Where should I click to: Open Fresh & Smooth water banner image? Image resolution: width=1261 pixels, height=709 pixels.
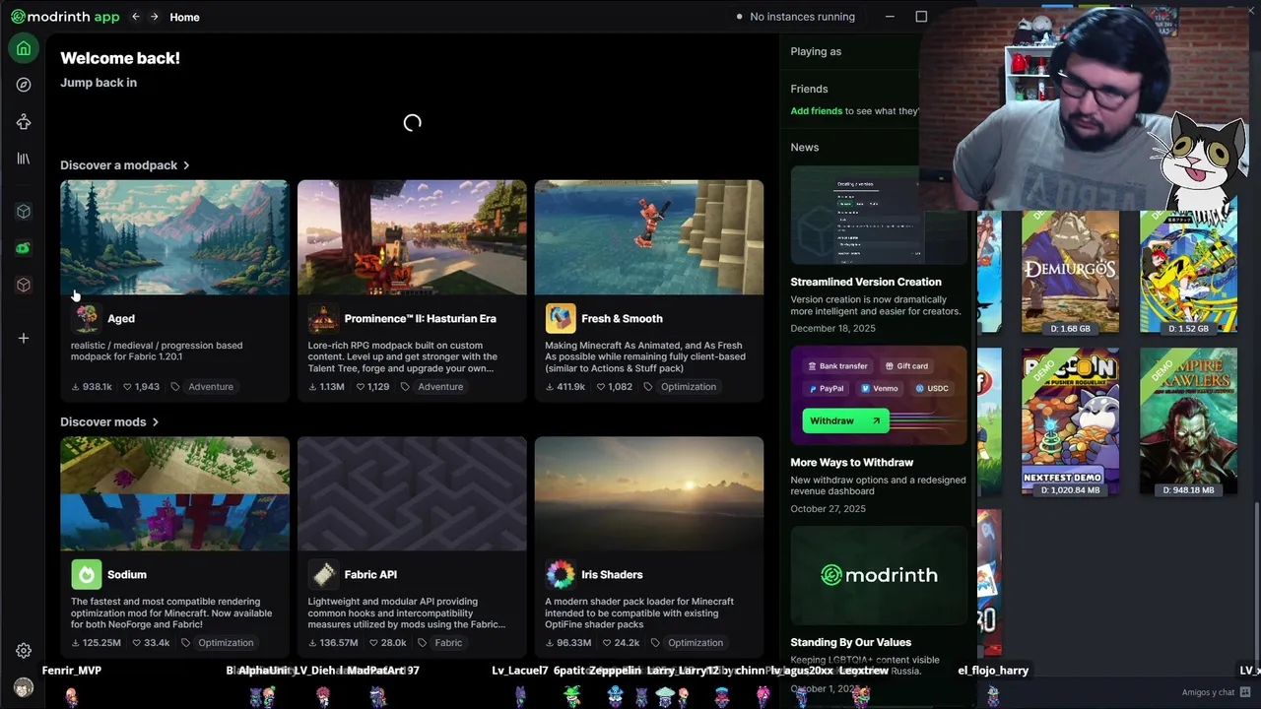pos(649,236)
